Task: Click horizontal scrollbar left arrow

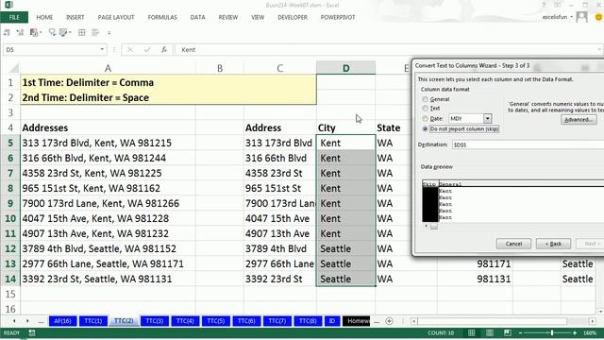Action: tap(413, 321)
